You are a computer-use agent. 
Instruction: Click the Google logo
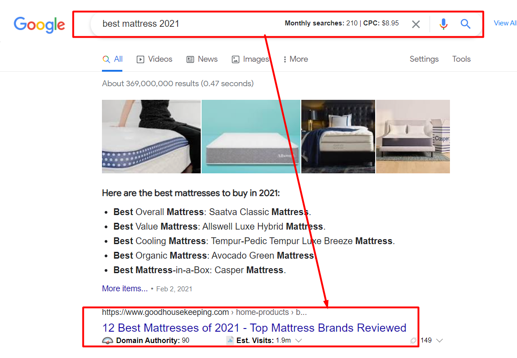point(39,25)
